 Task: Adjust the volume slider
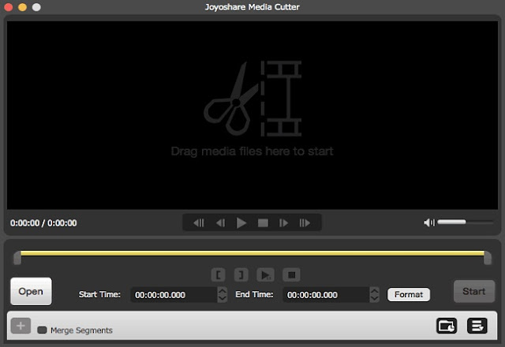(465, 222)
